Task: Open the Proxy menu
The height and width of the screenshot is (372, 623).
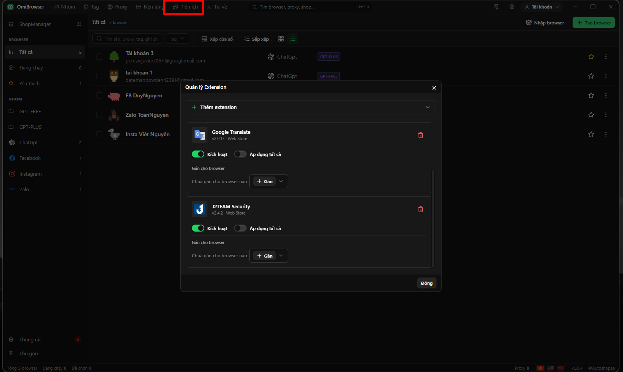Action: tap(117, 7)
